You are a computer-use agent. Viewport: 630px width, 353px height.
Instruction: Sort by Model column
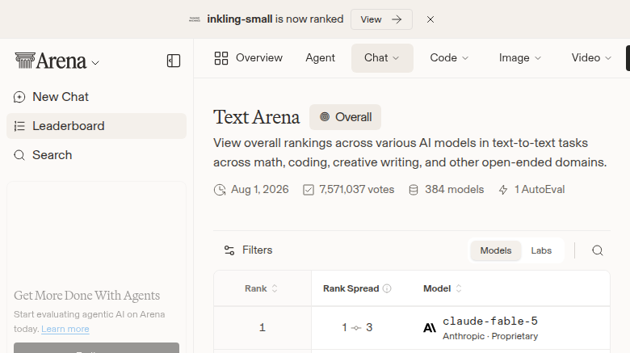[x=443, y=288]
